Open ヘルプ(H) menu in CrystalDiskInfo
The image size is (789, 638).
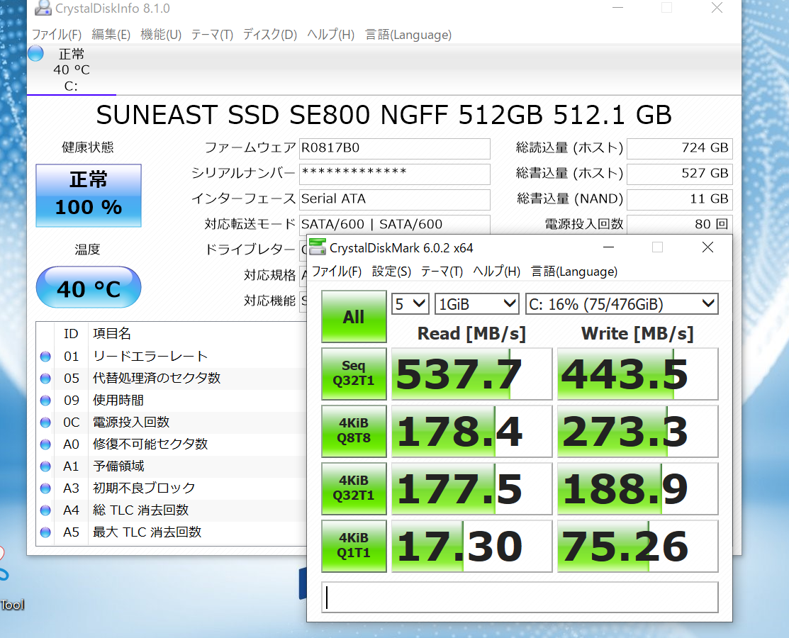click(x=330, y=35)
